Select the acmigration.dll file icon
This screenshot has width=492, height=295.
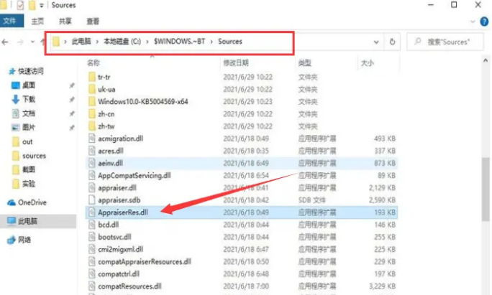click(91, 139)
